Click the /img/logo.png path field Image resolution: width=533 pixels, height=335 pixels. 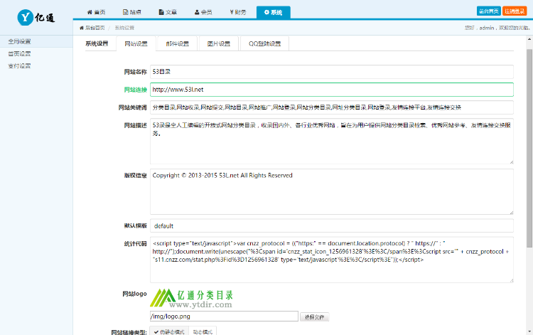point(224,317)
